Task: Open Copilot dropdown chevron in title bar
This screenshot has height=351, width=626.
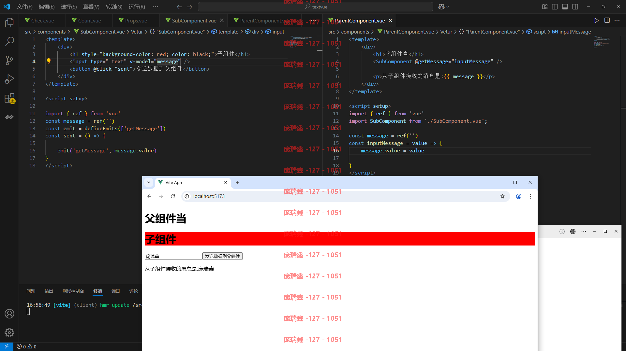Action: pyautogui.click(x=448, y=7)
